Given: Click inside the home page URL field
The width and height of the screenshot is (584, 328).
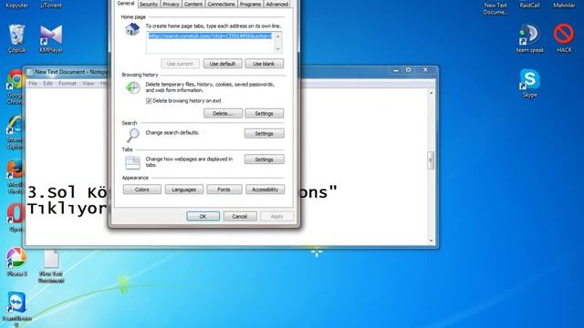Looking at the screenshot, I should [211, 43].
